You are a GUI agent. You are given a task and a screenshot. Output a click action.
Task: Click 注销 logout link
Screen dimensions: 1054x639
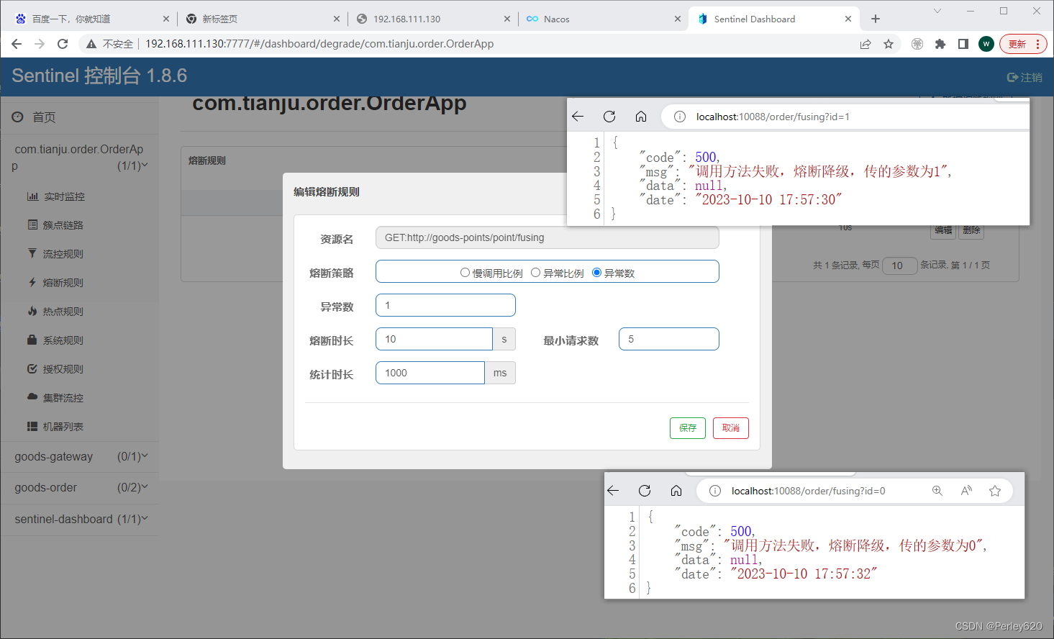[1025, 77]
